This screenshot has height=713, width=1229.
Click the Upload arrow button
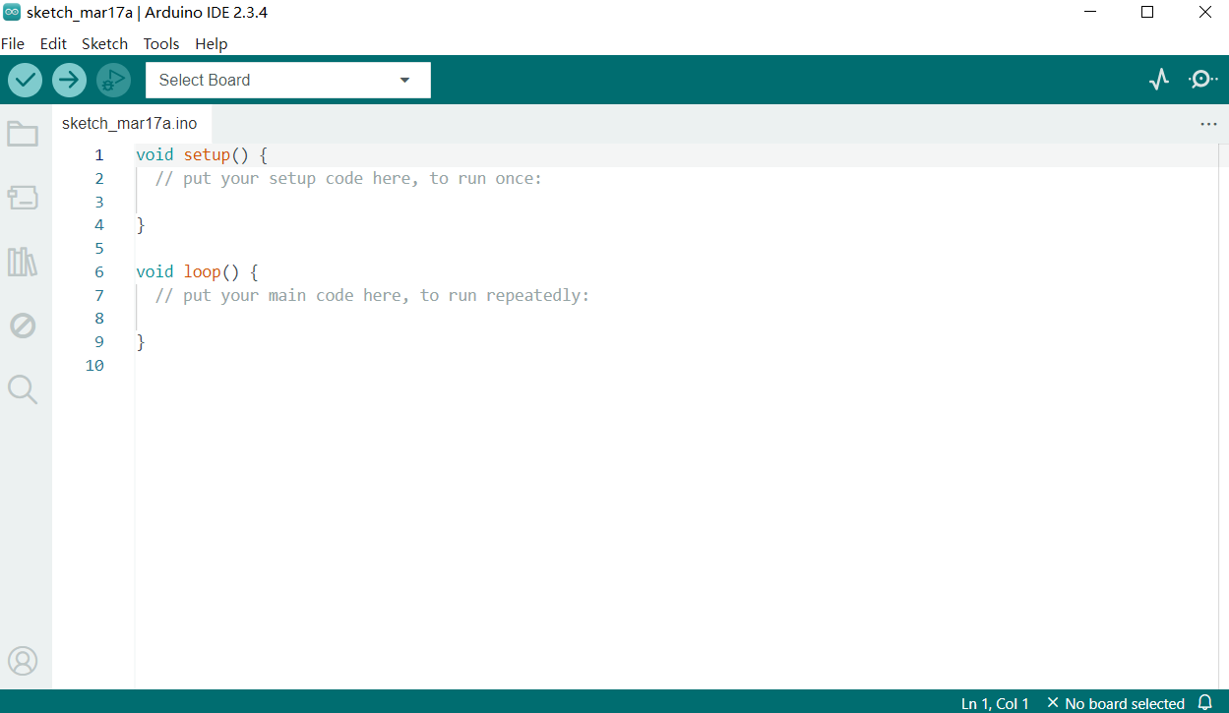69,81
